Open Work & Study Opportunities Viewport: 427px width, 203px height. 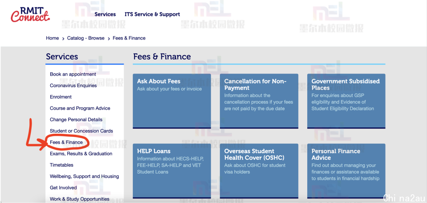point(79,199)
